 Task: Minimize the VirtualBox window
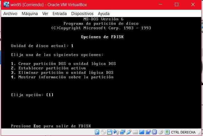pos(160,4)
